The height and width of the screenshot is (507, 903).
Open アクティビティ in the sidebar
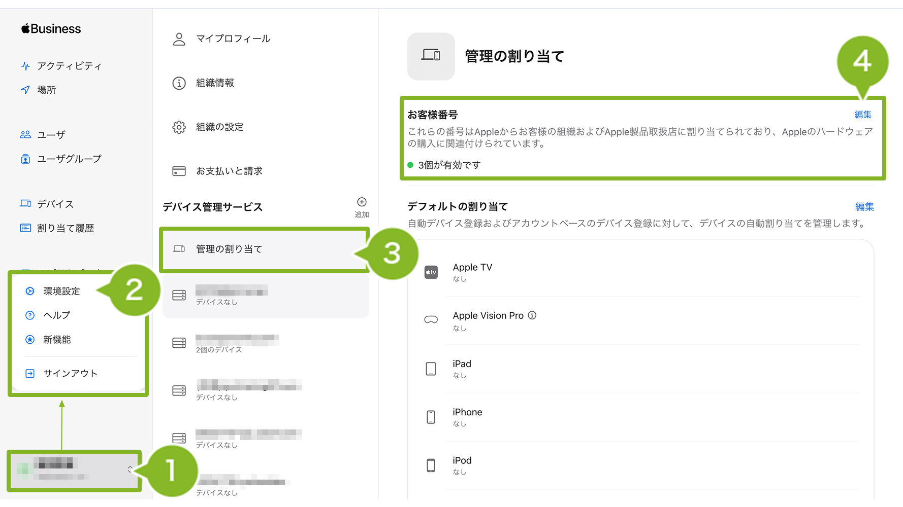69,66
